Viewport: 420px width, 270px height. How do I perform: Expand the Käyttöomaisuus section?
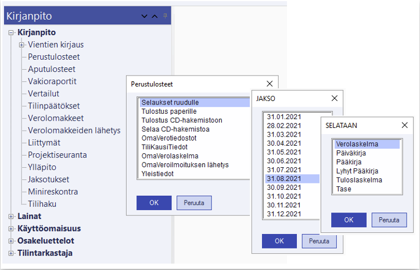11,229
